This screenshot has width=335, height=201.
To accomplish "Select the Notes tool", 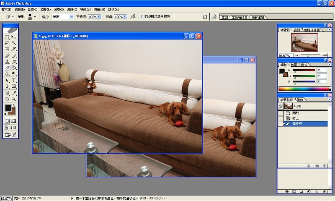I will point(7,93).
